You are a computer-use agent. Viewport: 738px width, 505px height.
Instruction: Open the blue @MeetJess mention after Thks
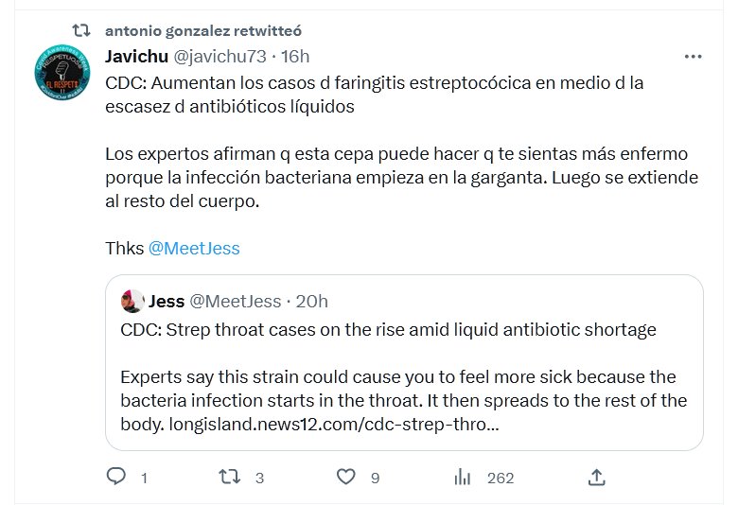(194, 249)
